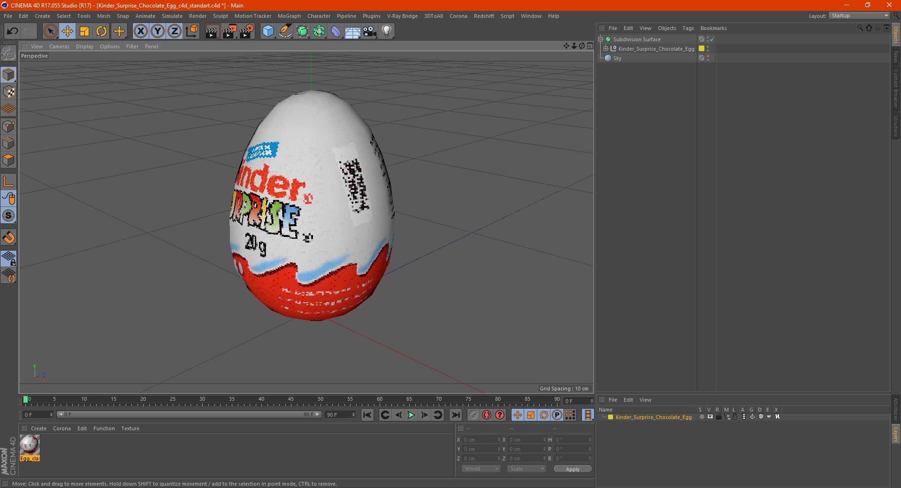
Task: Toggle Z axis lock
Action: (174, 31)
